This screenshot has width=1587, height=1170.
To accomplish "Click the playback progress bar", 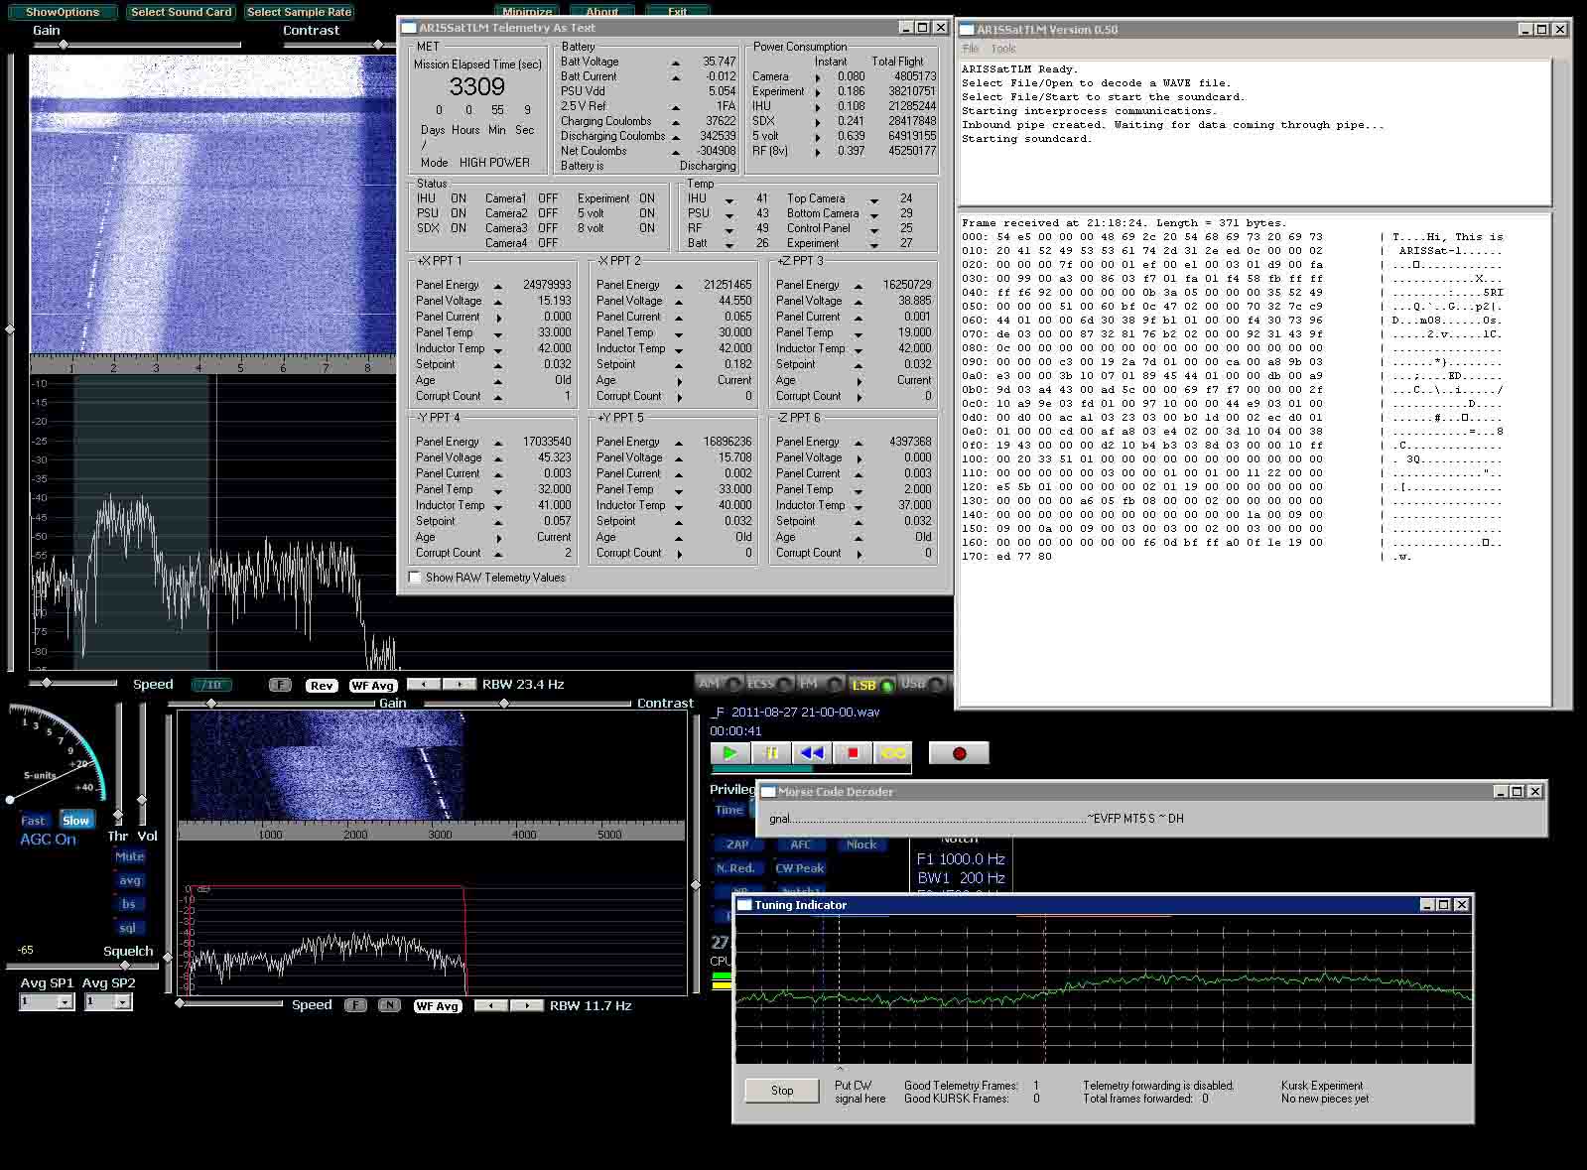I will click(x=810, y=769).
